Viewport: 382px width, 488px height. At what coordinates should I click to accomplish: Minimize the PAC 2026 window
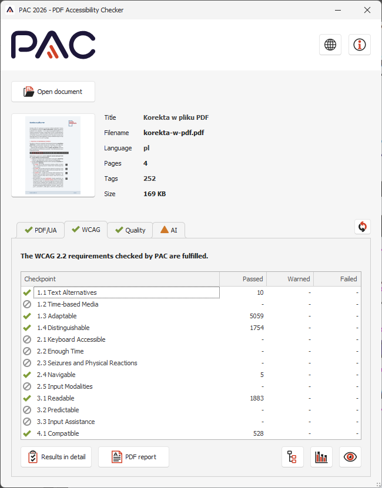coord(338,10)
